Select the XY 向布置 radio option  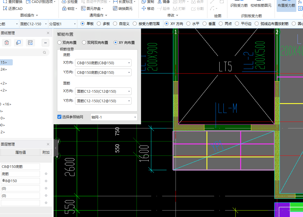(124, 42)
